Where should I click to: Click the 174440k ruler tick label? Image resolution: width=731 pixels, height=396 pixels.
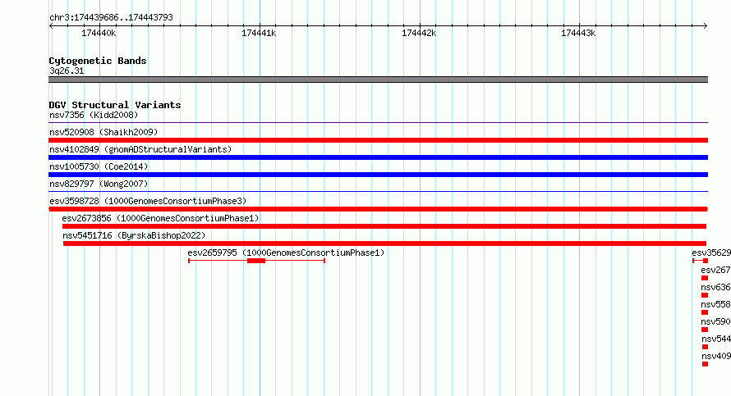pyautogui.click(x=99, y=33)
